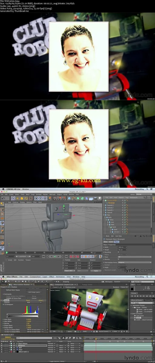Screen dimensions: 155x363
Task: Toggle the Rounding checkbox in Cinema 4D
Action: [x=119, y=252]
